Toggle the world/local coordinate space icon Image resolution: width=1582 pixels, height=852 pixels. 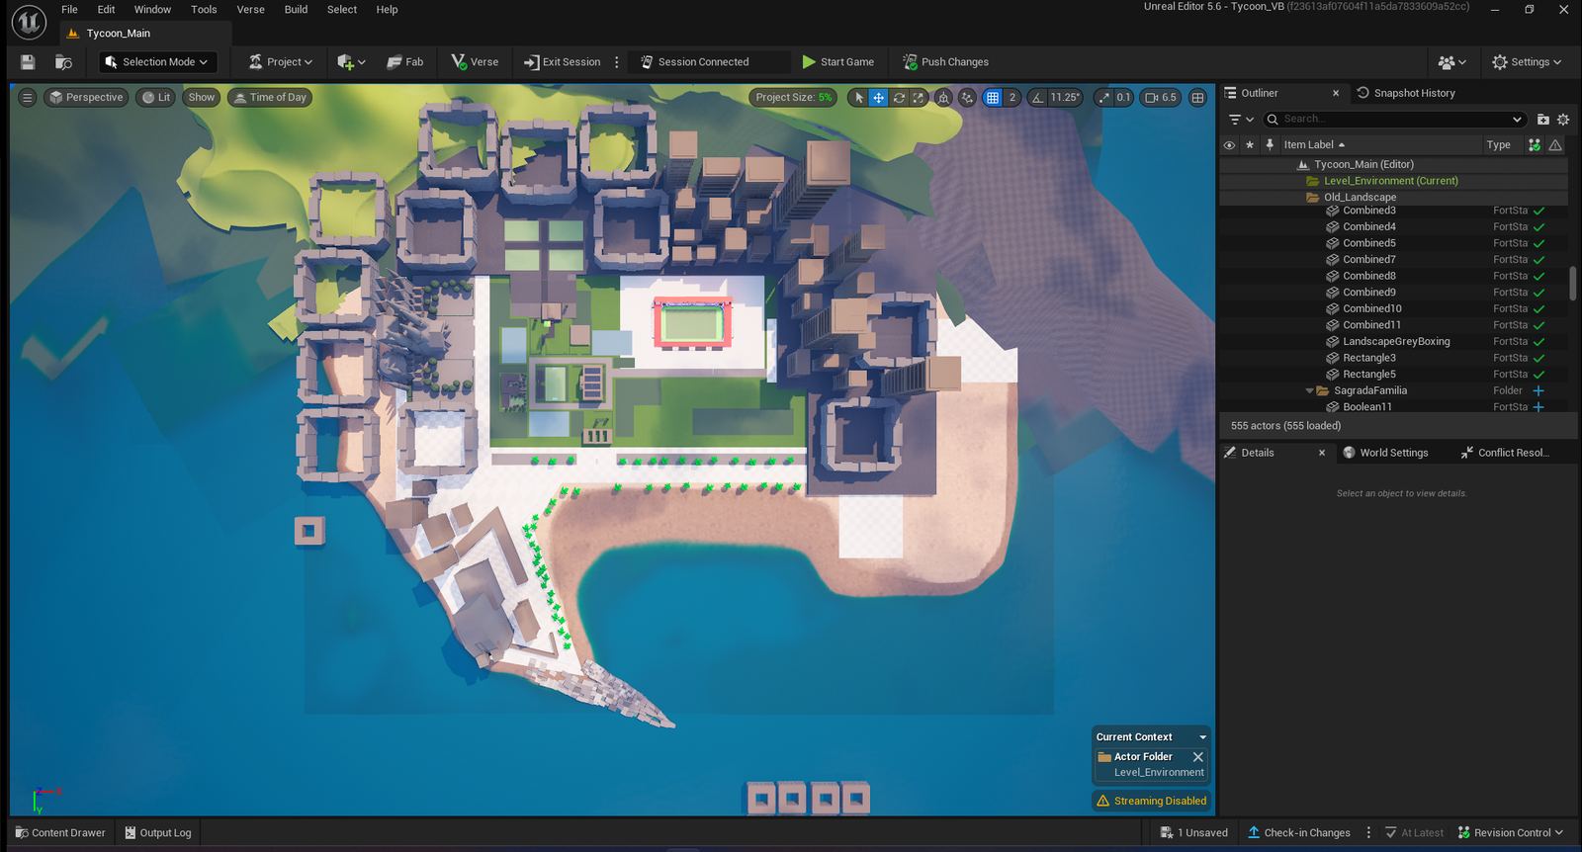coord(944,98)
